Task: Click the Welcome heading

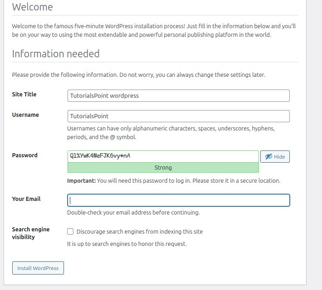Action: 32,7
